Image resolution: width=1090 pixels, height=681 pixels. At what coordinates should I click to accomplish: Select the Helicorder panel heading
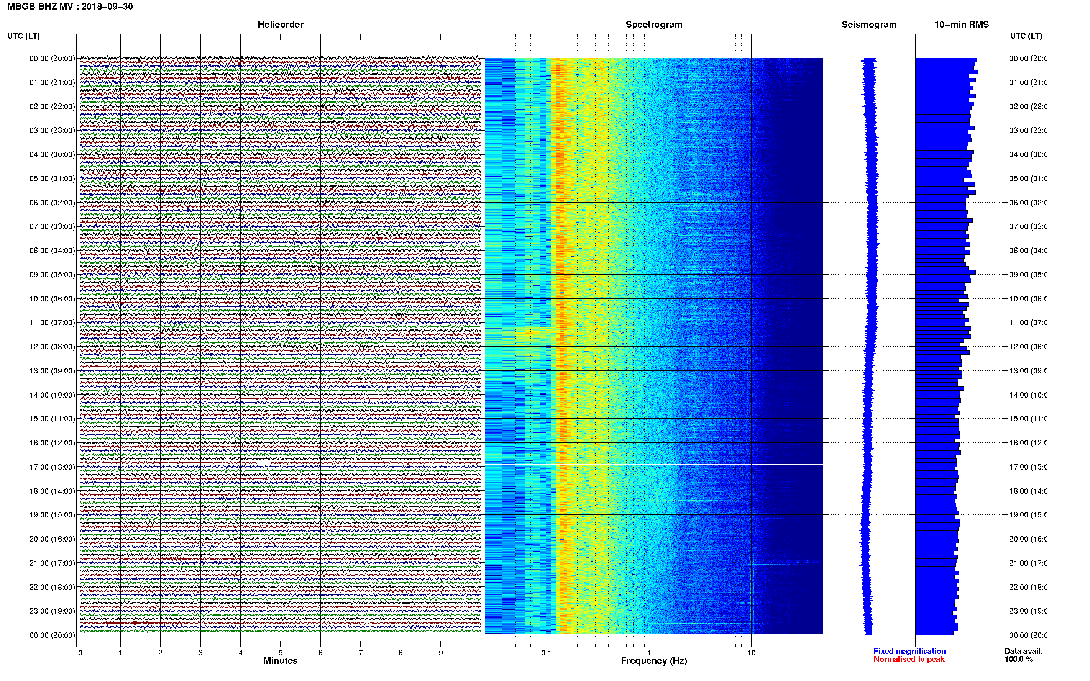280,25
